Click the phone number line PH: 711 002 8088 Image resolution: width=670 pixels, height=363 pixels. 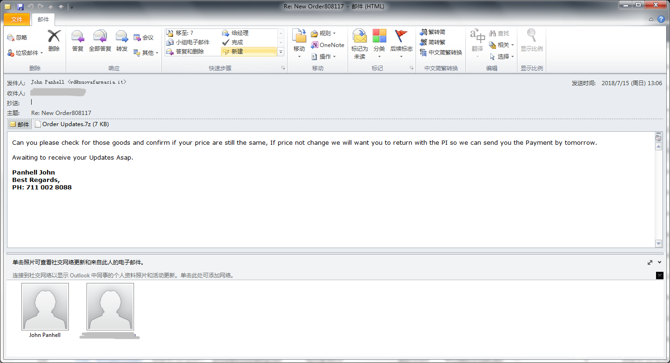point(42,188)
